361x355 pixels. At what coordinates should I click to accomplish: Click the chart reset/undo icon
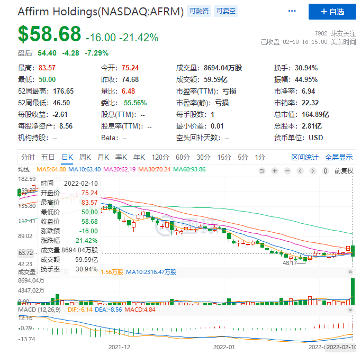(262, 171)
